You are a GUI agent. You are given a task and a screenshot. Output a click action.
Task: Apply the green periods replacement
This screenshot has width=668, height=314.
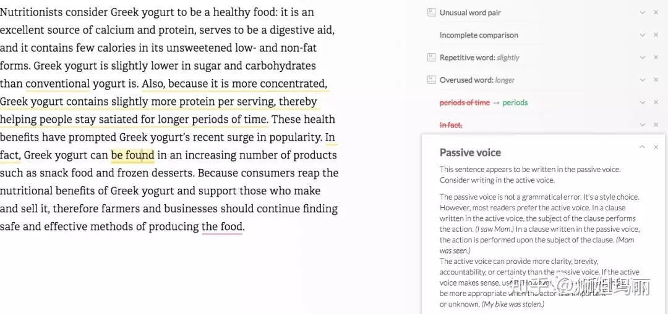tap(515, 102)
